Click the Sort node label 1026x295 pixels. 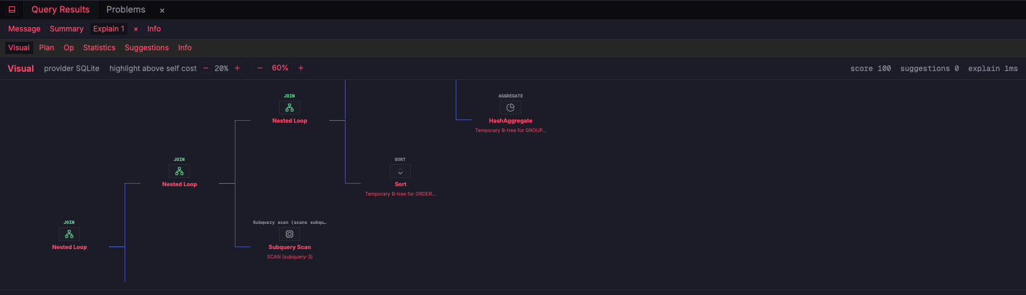(x=400, y=184)
